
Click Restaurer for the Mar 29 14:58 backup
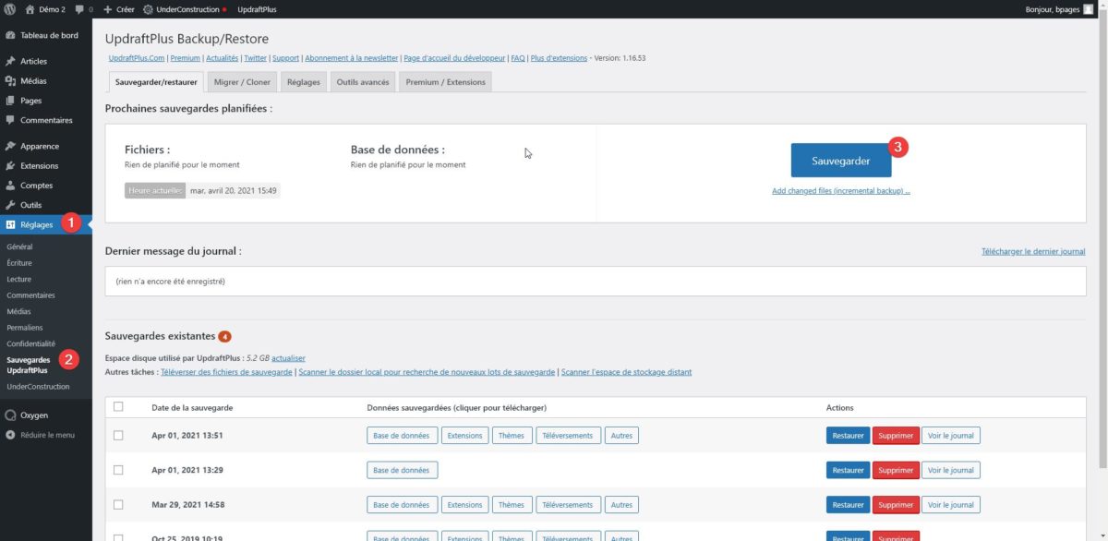[x=848, y=505]
